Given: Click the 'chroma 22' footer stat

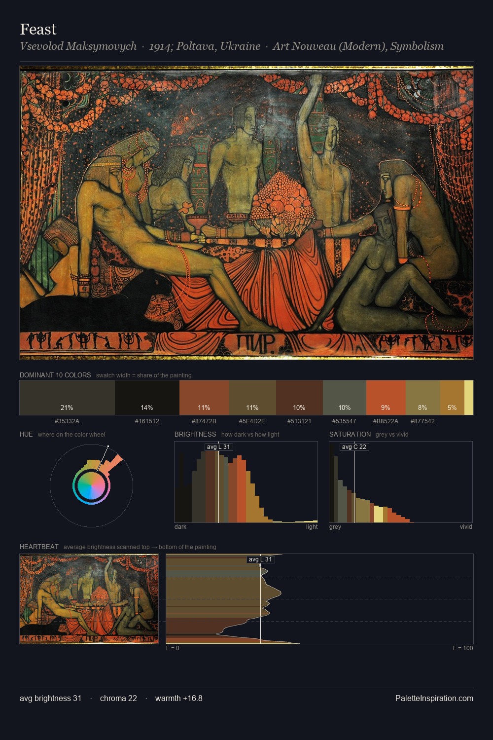Looking at the screenshot, I should point(118,698).
